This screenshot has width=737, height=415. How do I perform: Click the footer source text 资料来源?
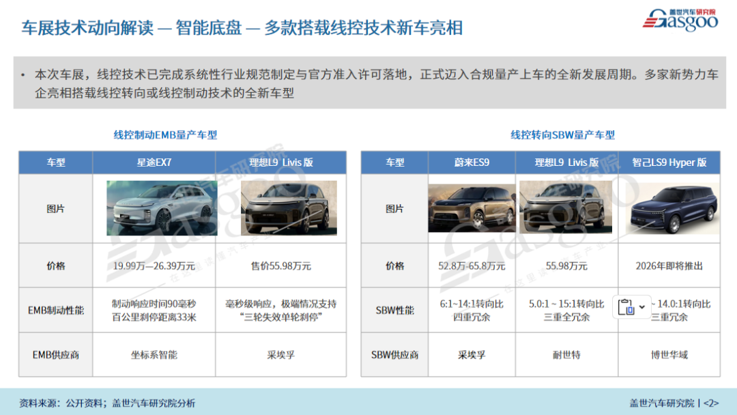pos(107,403)
